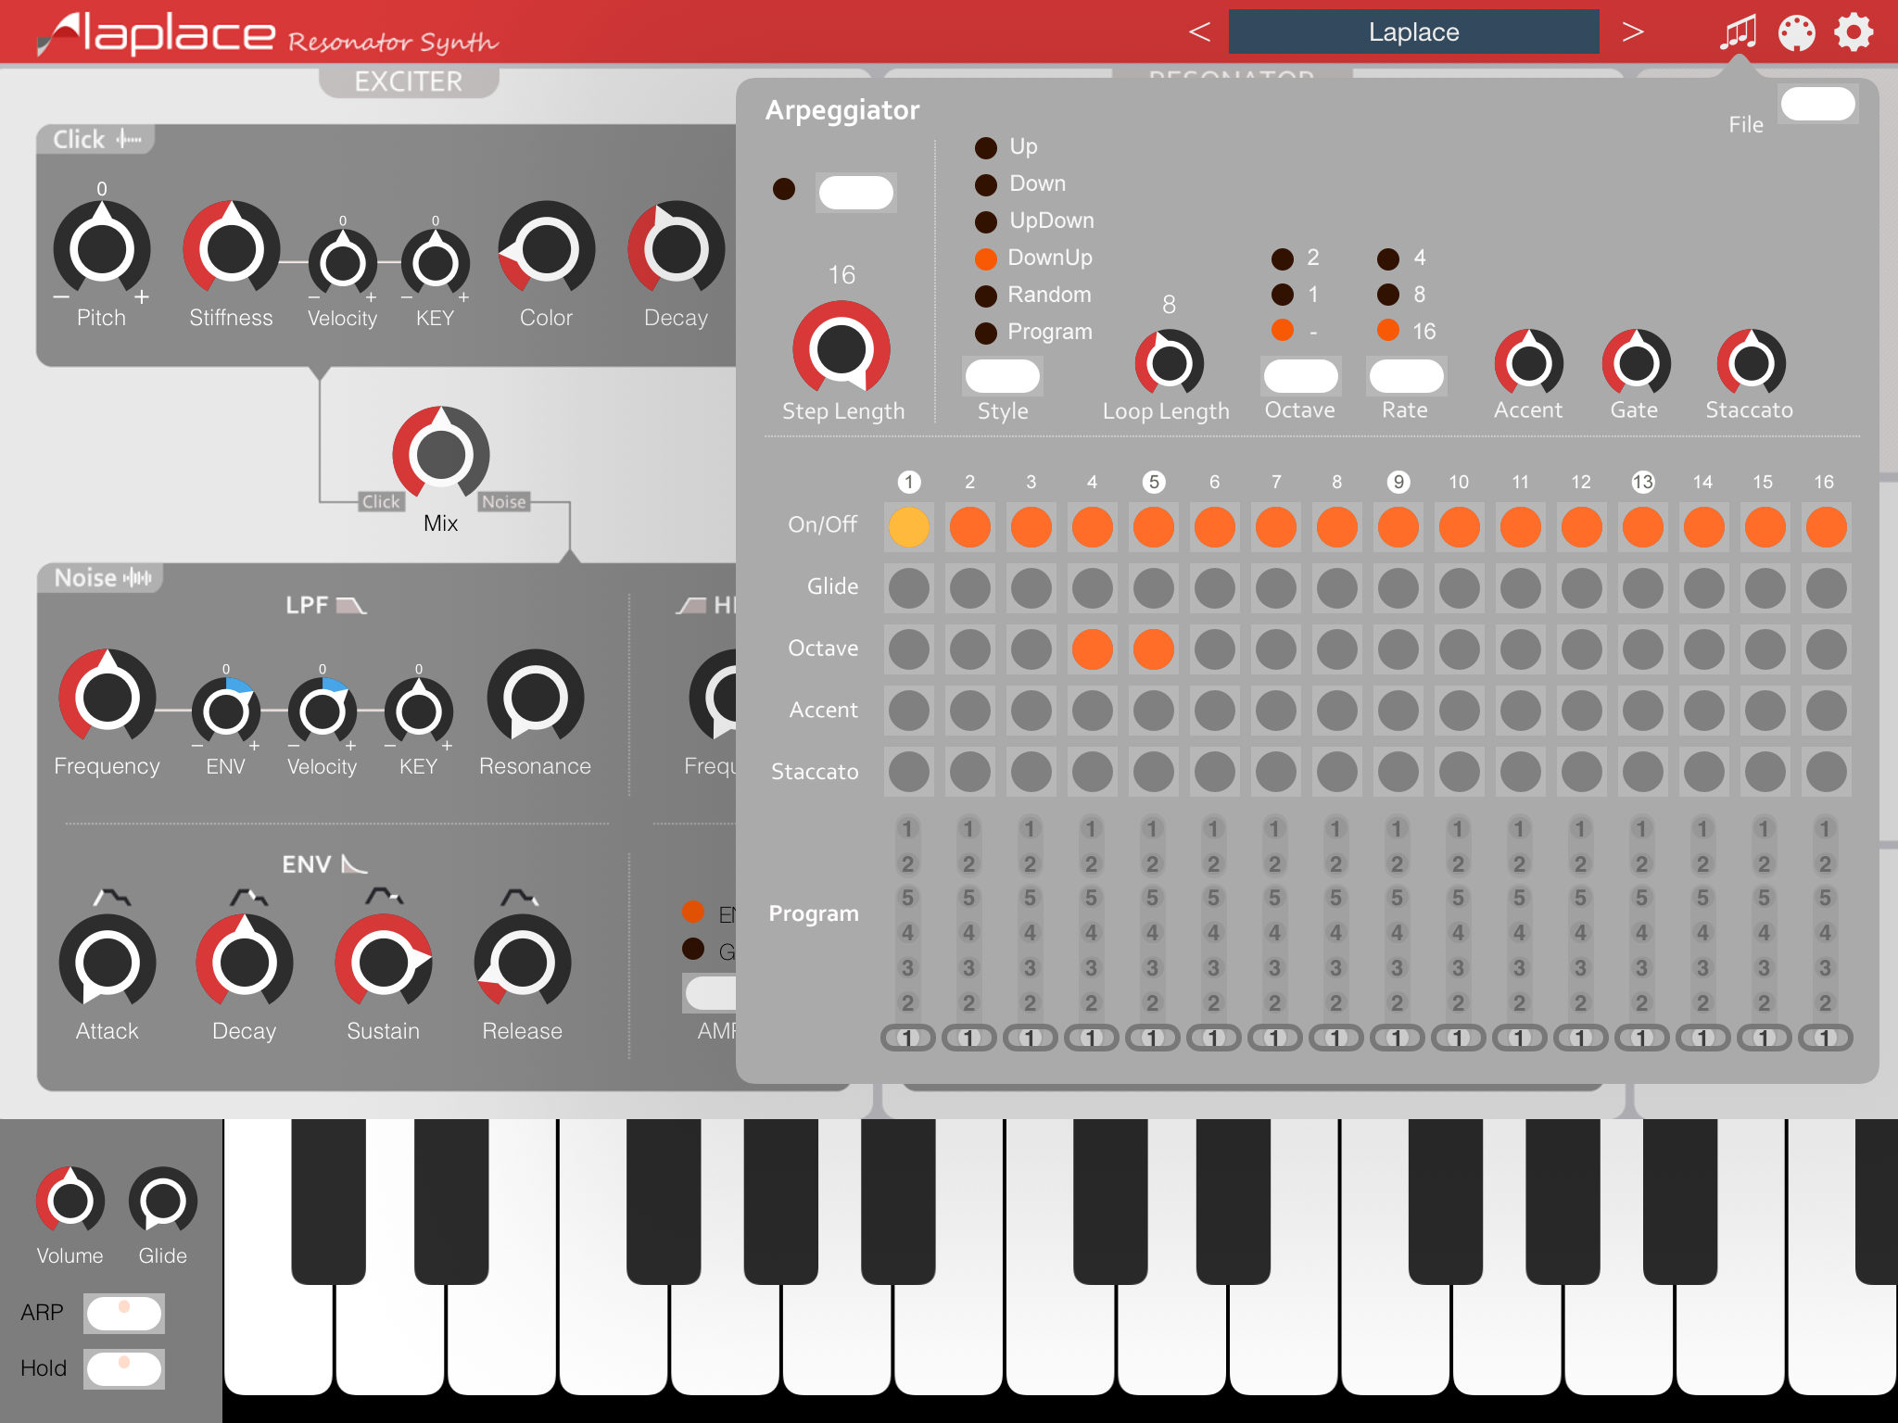
Task: Open step 8 Program picker
Action: point(1335,1038)
